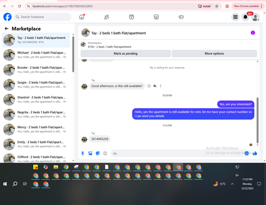
Task: Open File Explorer from taskbar
Action: pyautogui.click(x=56, y=167)
